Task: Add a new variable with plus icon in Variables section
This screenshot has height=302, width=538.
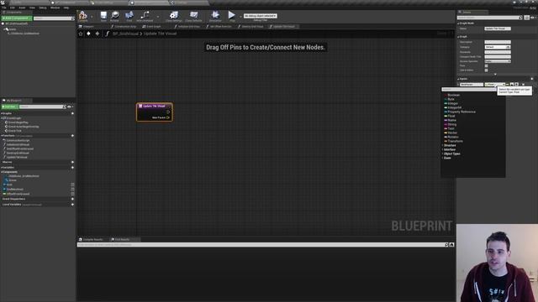Action: (72, 168)
